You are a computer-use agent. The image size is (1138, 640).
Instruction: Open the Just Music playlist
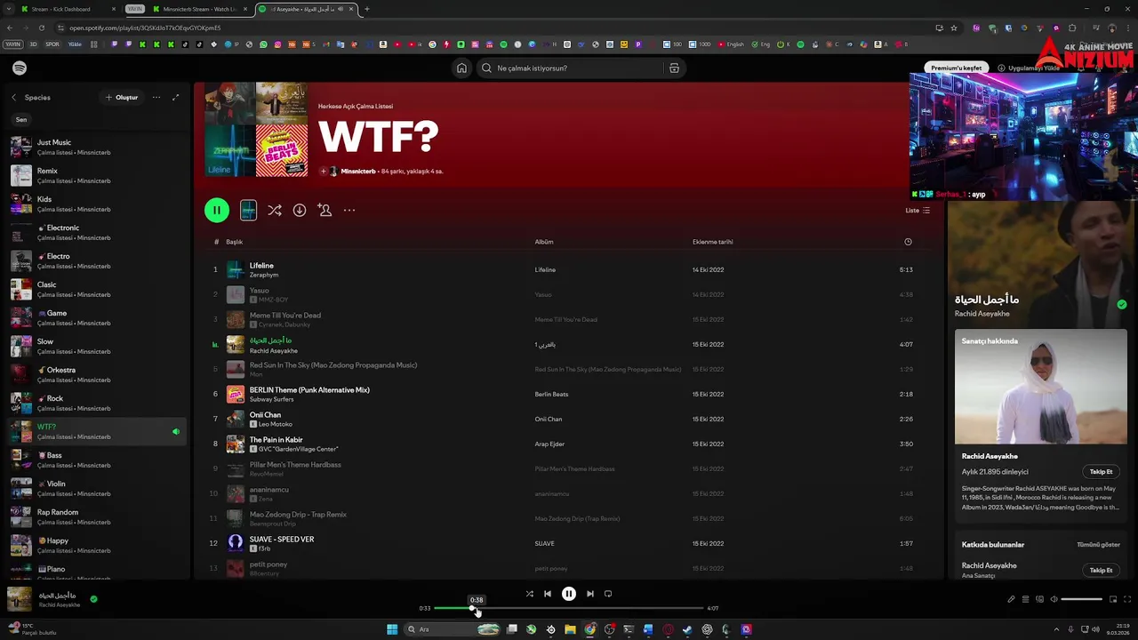click(98, 147)
